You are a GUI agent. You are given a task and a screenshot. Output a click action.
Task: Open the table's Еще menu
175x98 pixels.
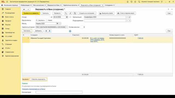point(169,31)
